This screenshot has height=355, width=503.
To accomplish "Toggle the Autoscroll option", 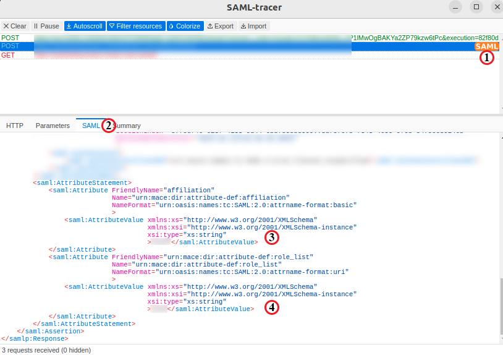I will [x=83, y=26].
